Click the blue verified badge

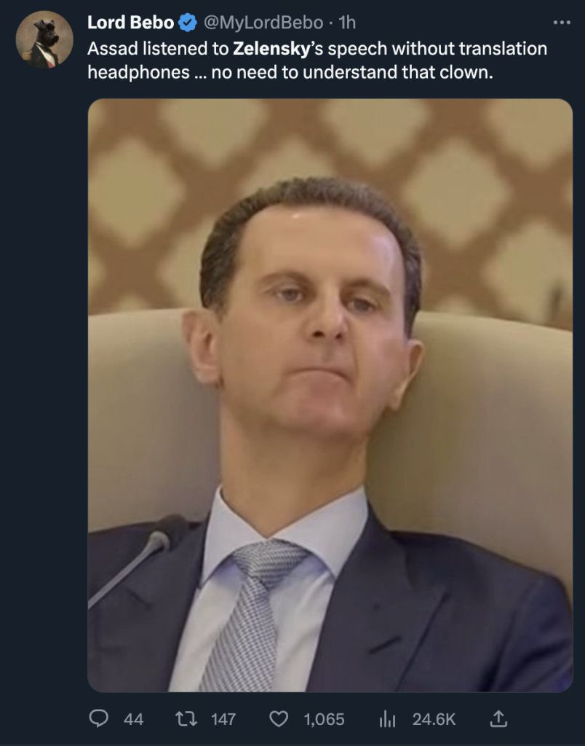tap(188, 23)
